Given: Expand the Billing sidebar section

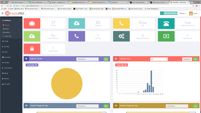Looking at the screenshot, I should tap(11, 73).
